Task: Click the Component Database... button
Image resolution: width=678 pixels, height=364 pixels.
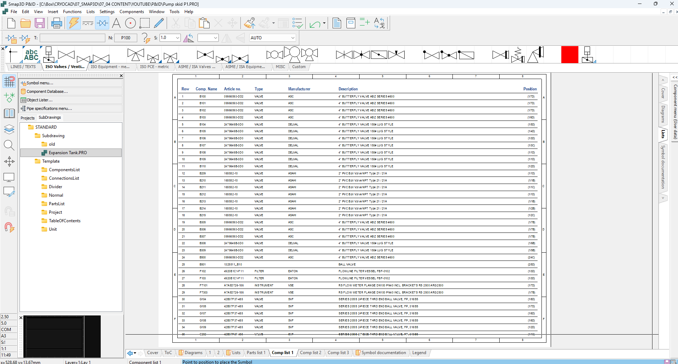Action: click(71, 91)
